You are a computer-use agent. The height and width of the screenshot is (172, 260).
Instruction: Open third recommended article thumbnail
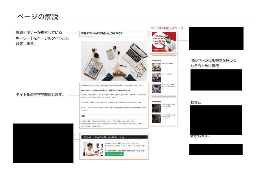pos(156,88)
